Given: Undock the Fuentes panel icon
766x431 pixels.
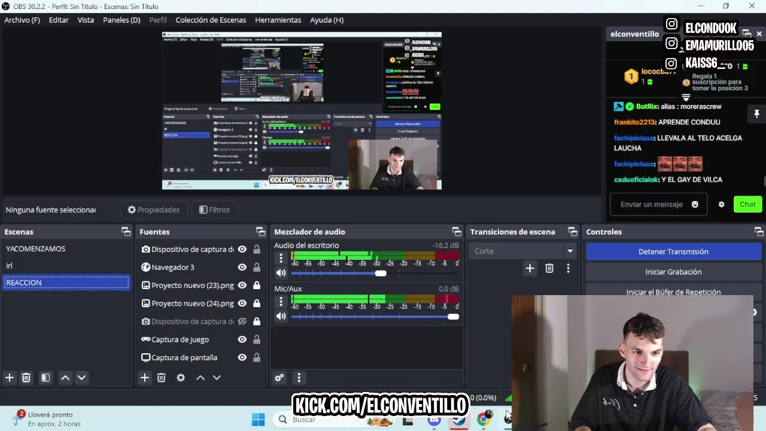Looking at the screenshot, I should click(x=260, y=232).
